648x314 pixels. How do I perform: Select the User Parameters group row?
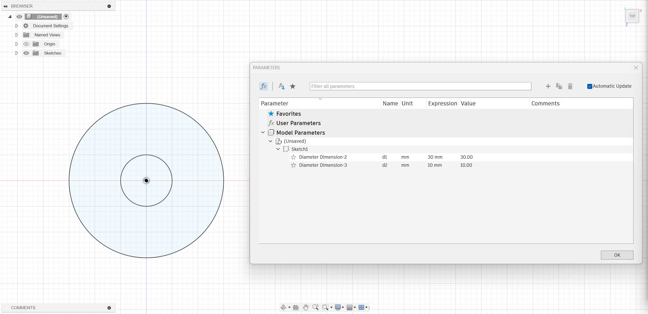click(x=446, y=123)
